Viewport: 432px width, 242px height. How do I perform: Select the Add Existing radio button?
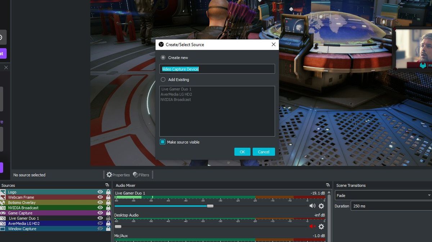click(x=163, y=79)
